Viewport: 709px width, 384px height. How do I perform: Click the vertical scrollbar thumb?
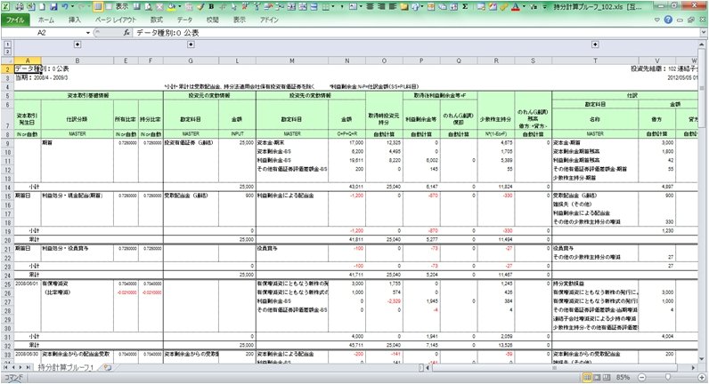[701, 88]
